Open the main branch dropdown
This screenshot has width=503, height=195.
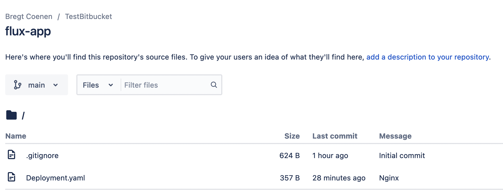[x=36, y=85]
